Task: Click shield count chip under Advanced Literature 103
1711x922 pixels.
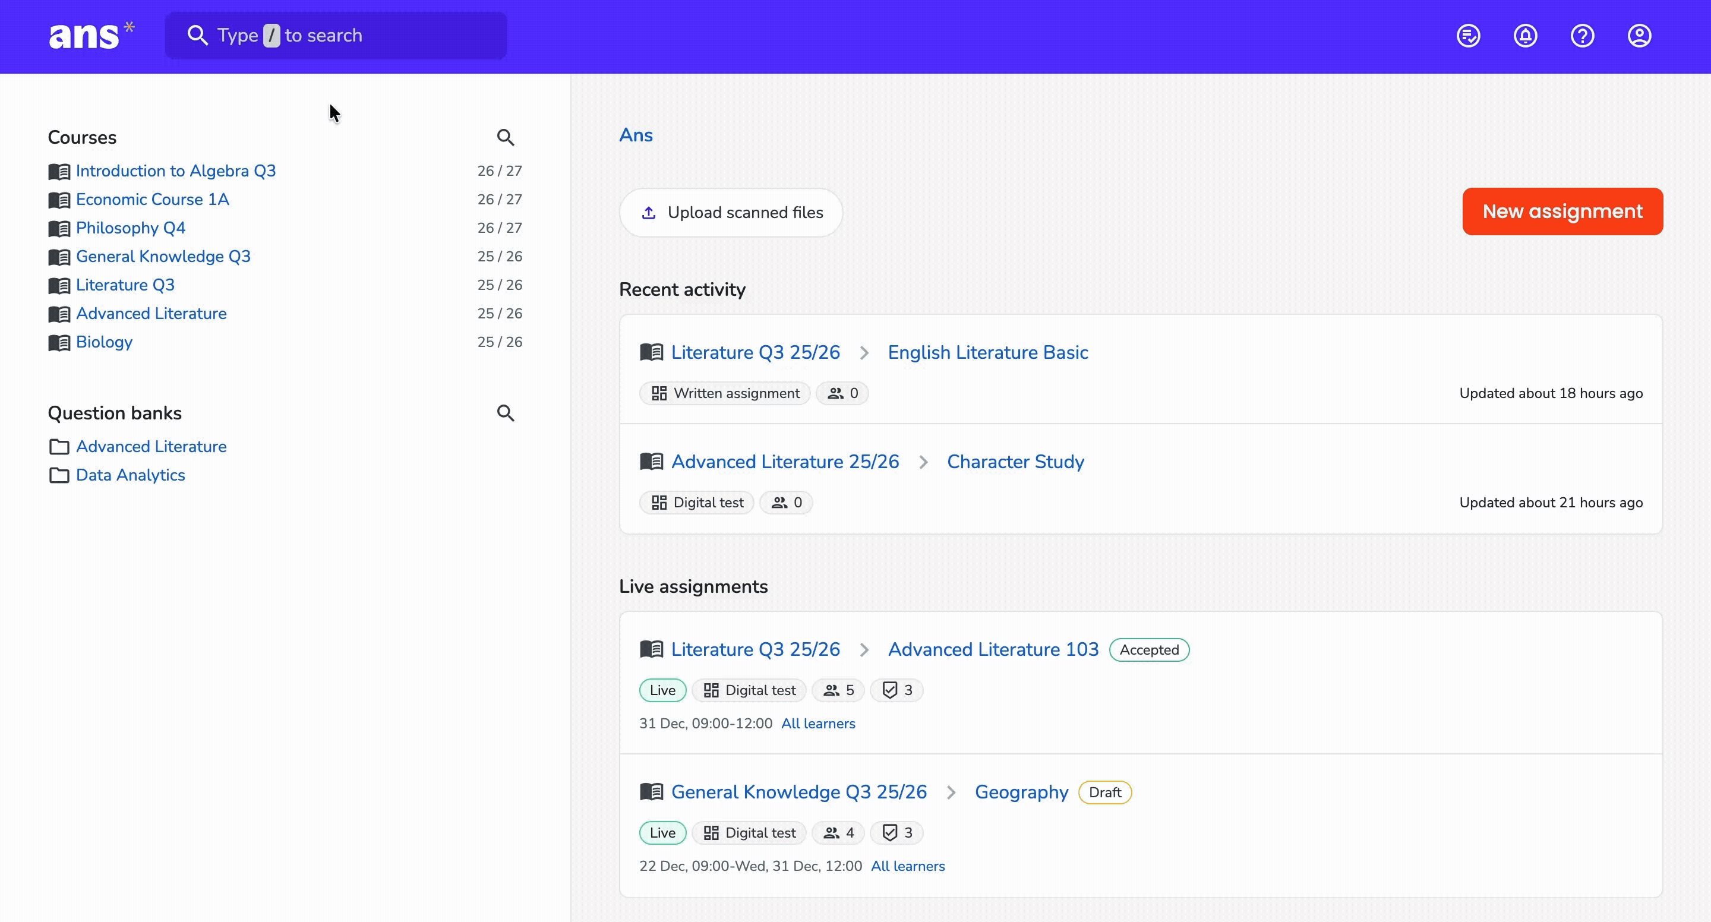Action: (896, 690)
